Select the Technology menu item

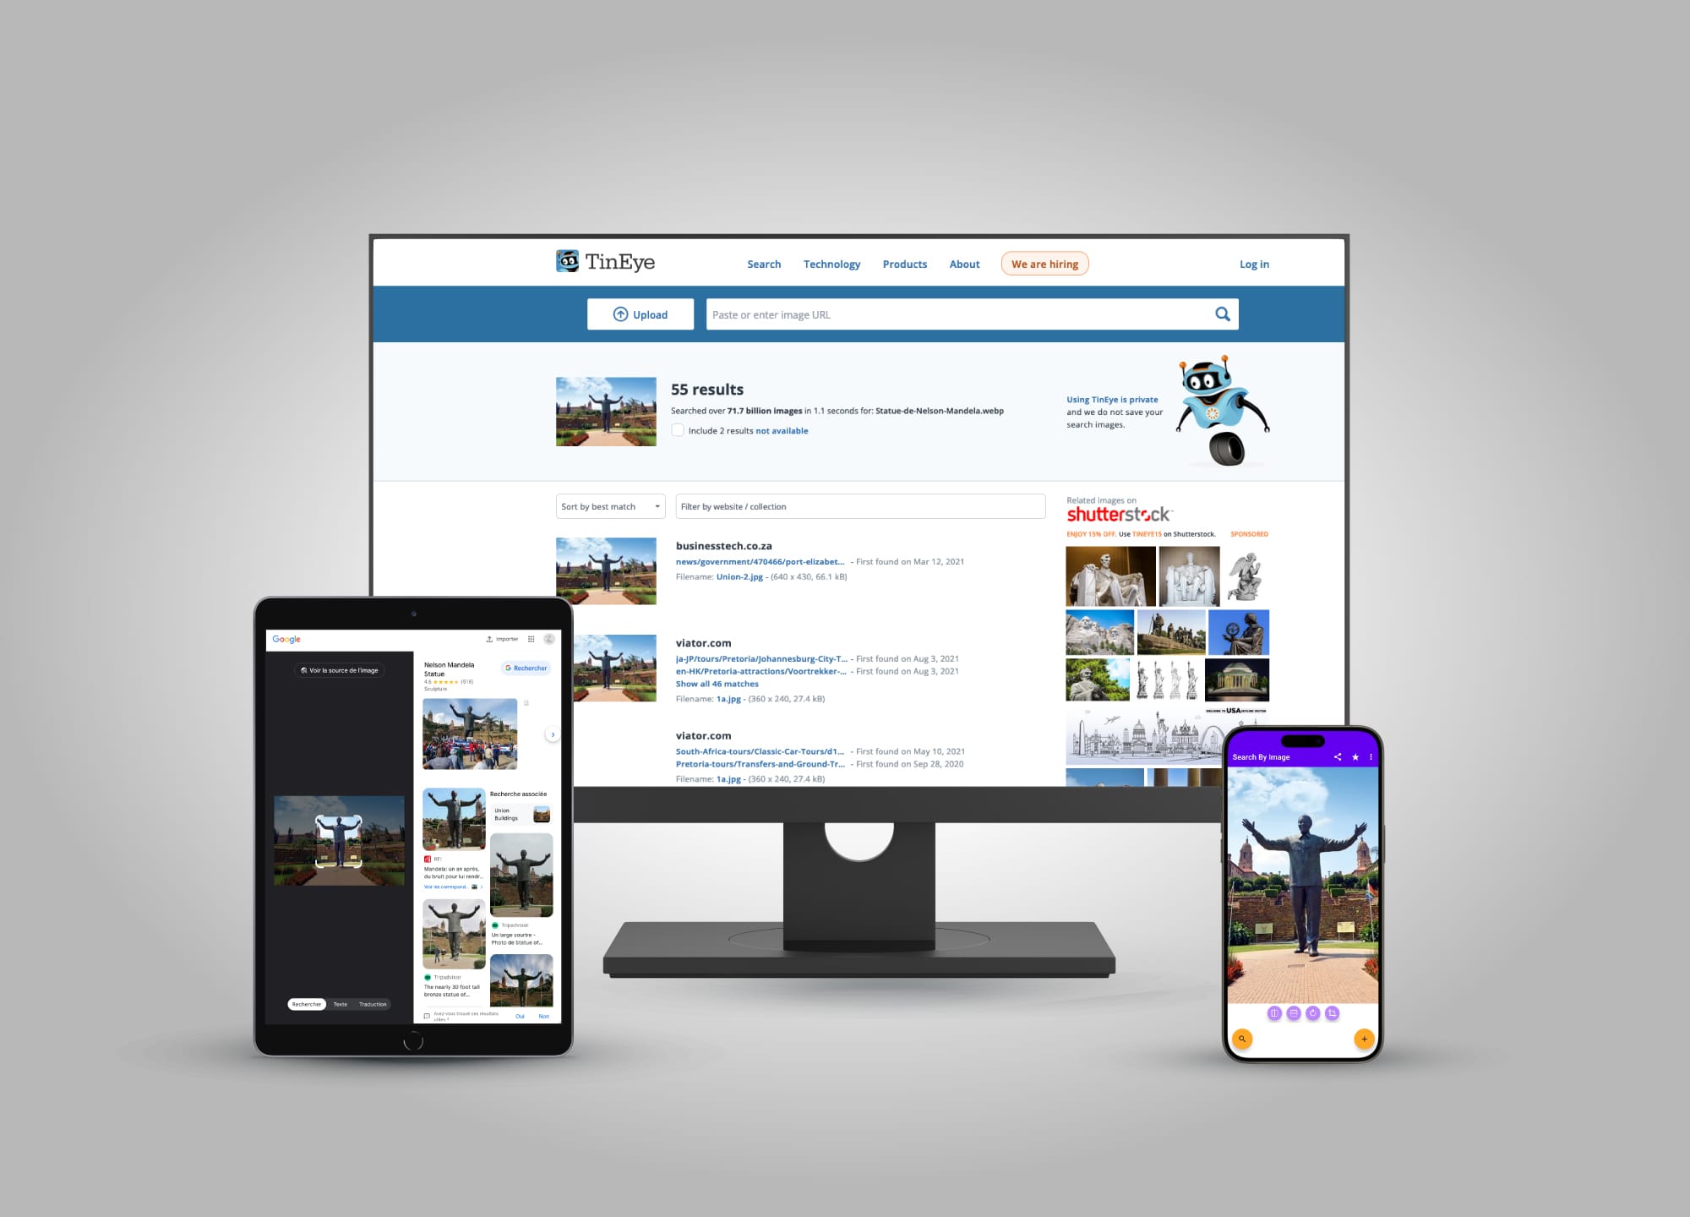tap(833, 264)
